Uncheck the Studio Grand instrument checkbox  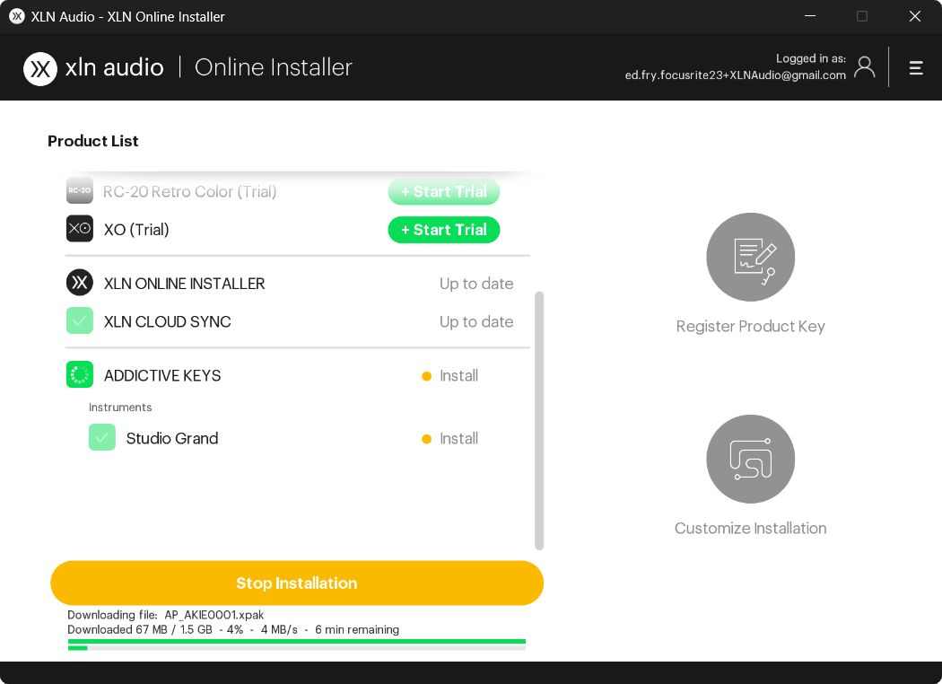(x=102, y=437)
